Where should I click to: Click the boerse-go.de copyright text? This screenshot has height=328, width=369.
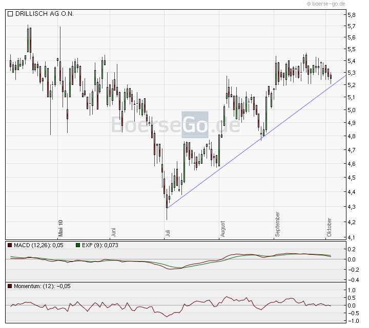point(326,4)
